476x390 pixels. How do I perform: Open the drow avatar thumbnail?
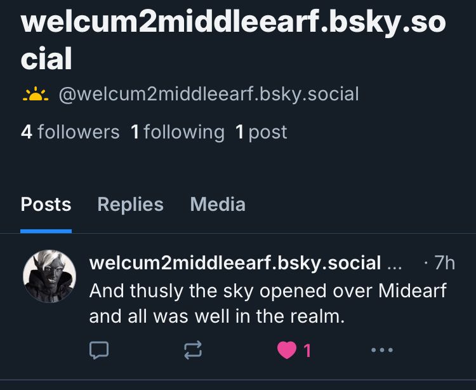[x=50, y=276]
